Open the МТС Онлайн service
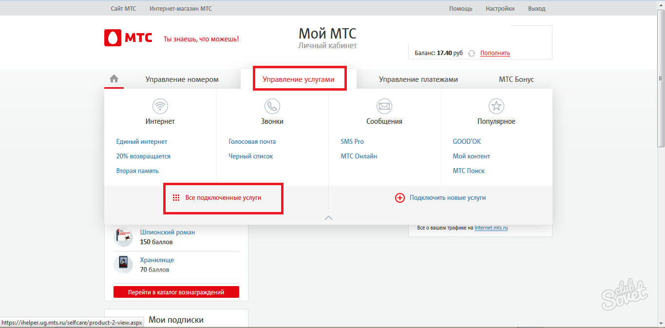 click(359, 156)
